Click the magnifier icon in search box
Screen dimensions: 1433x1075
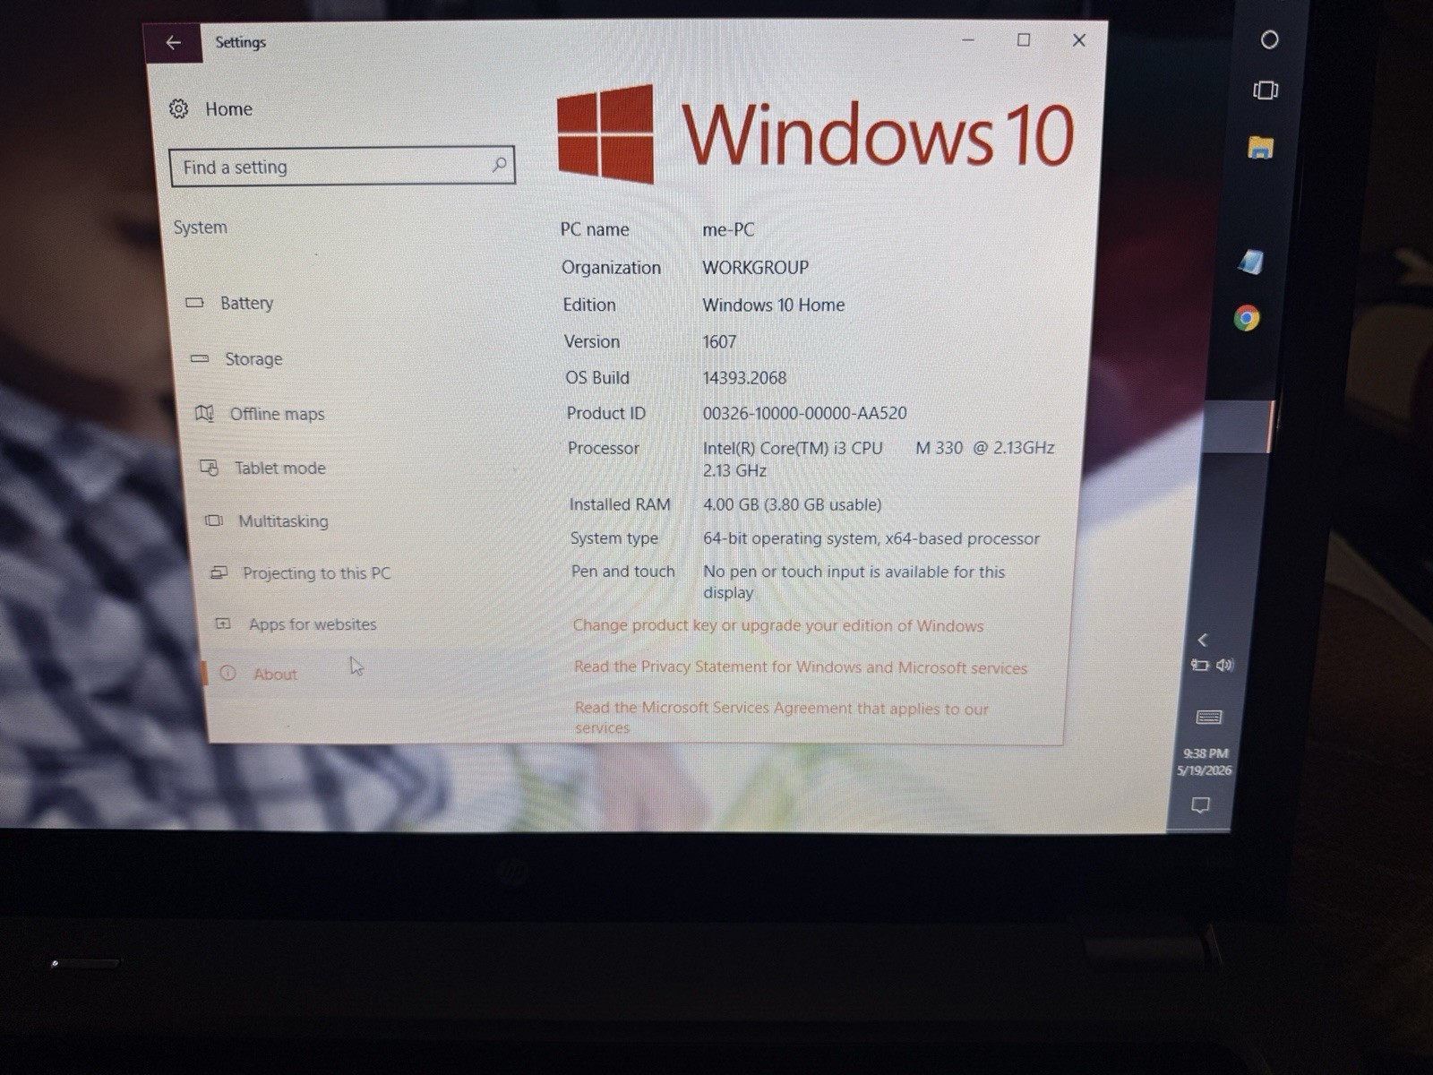tap(499, 165)
